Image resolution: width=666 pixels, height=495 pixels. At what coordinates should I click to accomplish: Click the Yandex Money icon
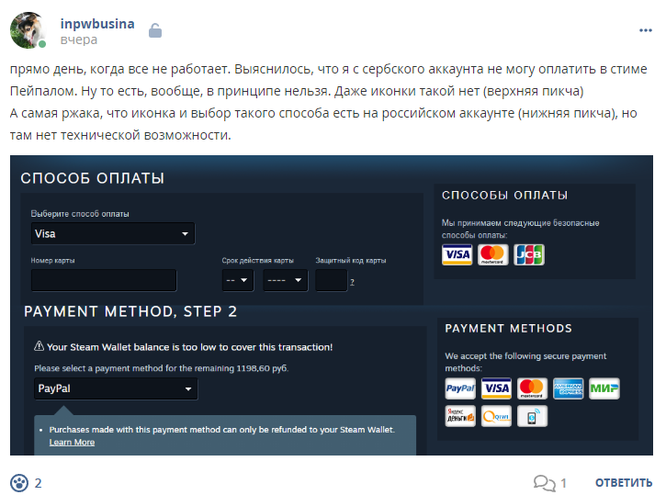(x=460, y=416)
